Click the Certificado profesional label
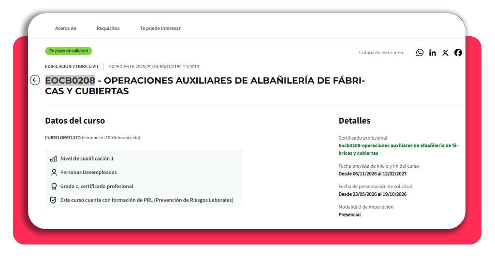The width and height of the screenshot is (495, 259). [363, 138]
